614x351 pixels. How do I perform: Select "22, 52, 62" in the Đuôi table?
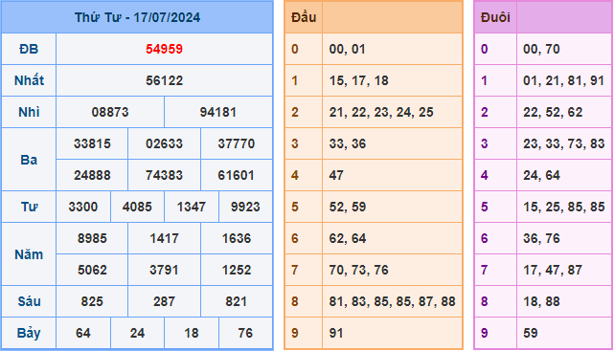tap(553, 112)
